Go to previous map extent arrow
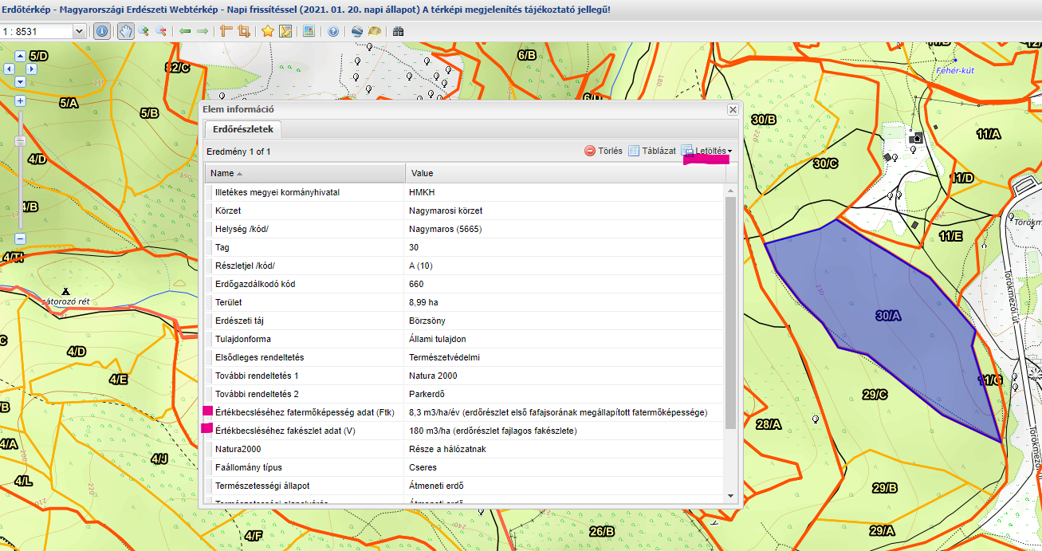 click(185, 31)
